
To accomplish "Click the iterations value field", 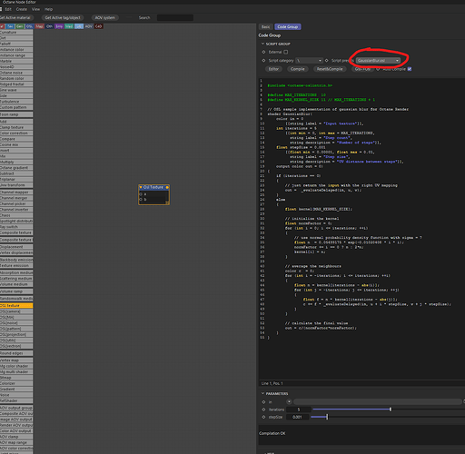I will coord(299,410).
